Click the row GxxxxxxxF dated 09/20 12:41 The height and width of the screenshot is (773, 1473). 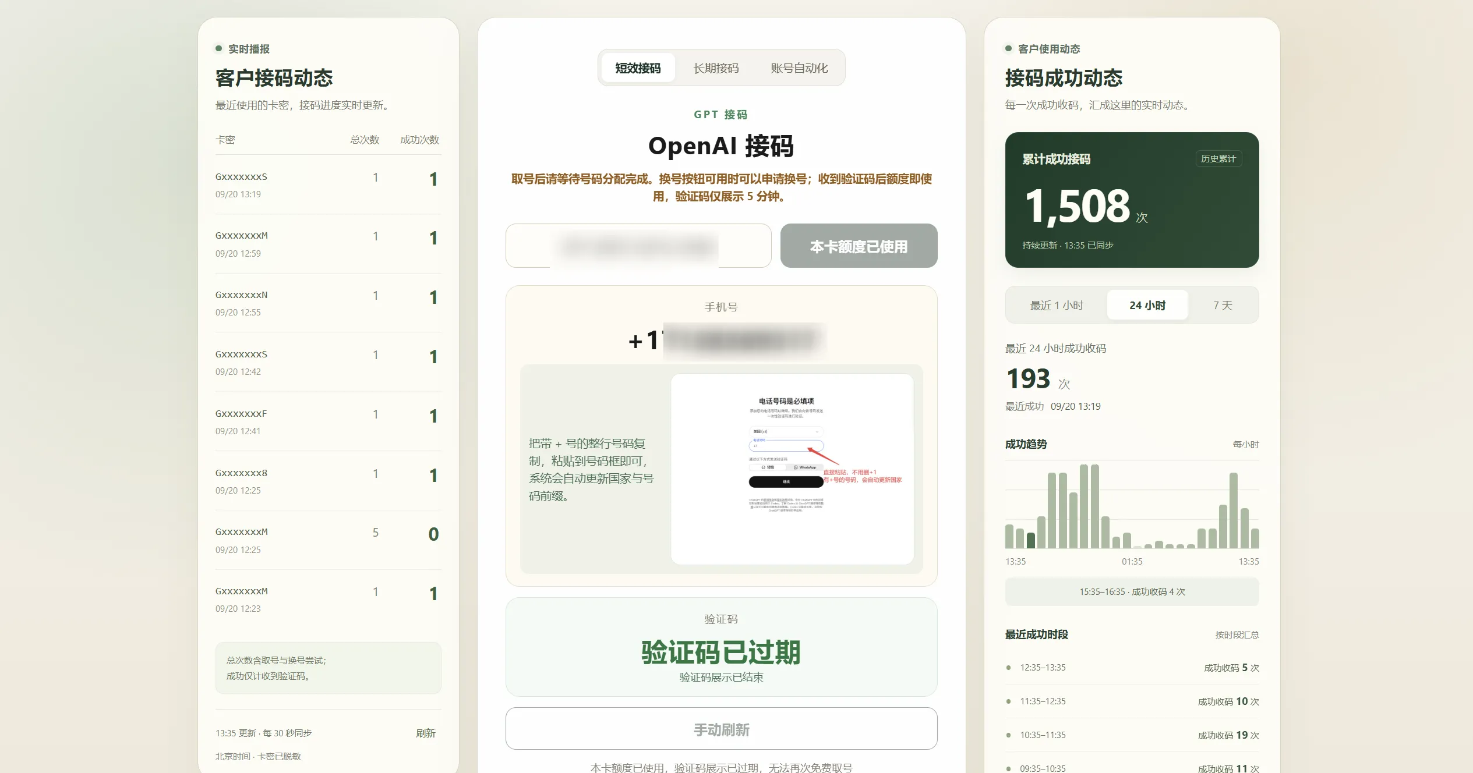coord(328,421)
